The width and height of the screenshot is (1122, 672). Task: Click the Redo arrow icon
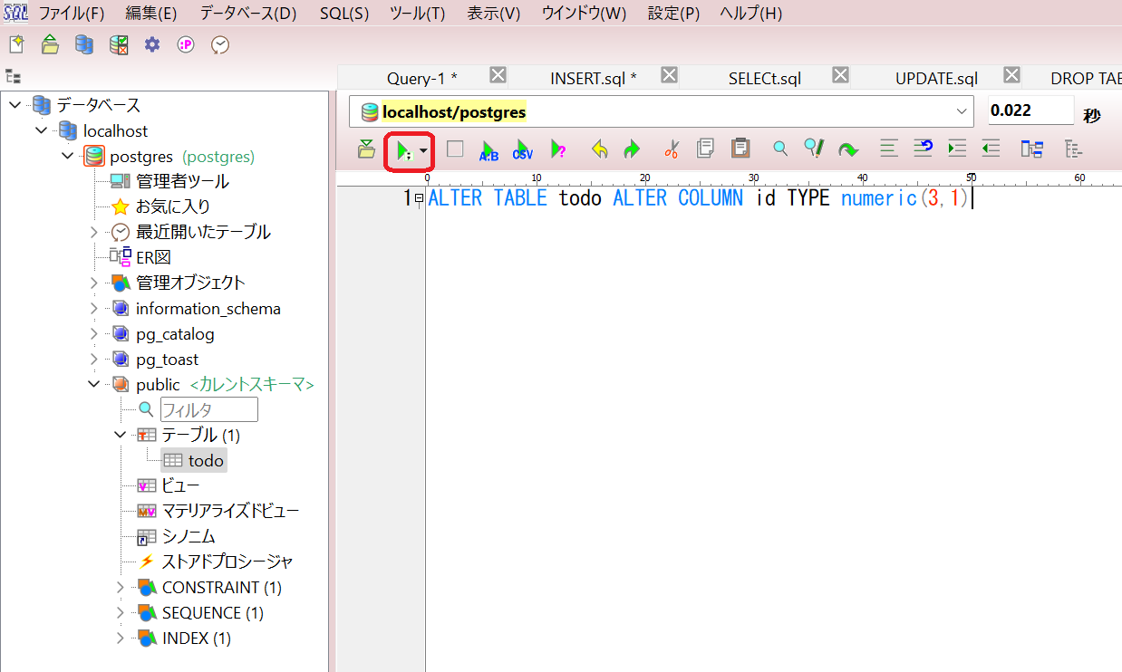point(633,149)
